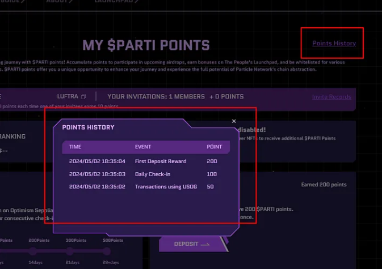The height and width of the screenshot is (269, 382).
Task: Click the 200 point value in history
Action: click(212, 161)
